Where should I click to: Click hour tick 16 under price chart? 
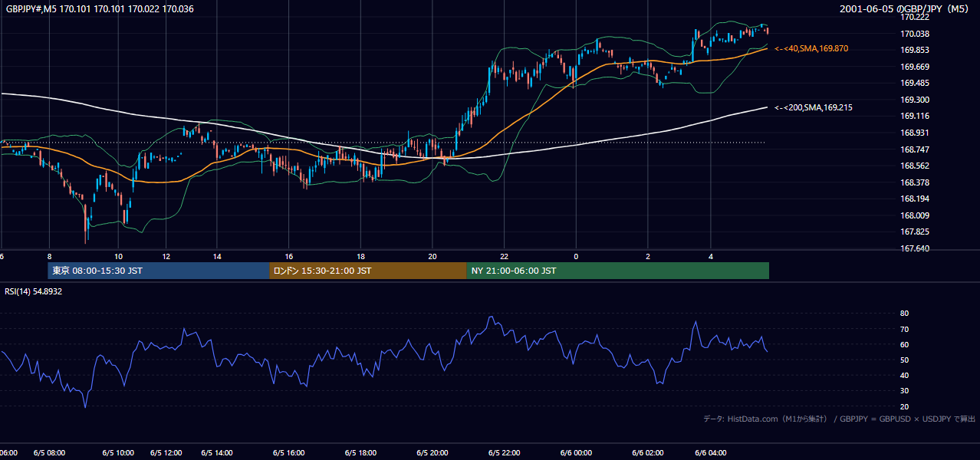[x=289, y=256]
